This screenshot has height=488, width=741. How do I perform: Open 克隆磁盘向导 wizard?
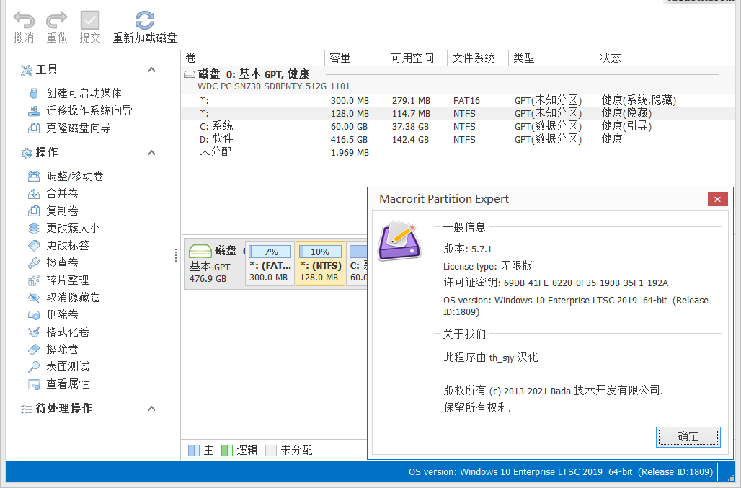tap(79, 128)
